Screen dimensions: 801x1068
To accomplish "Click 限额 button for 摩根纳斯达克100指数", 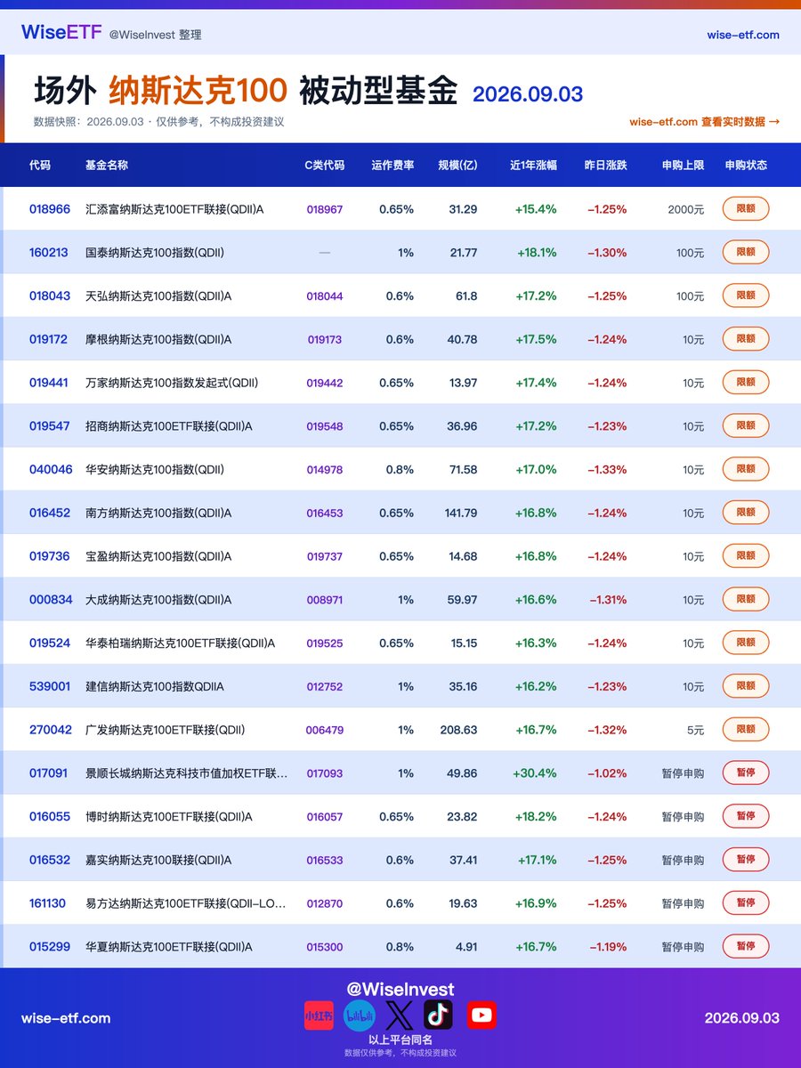I will pos(746,339).
